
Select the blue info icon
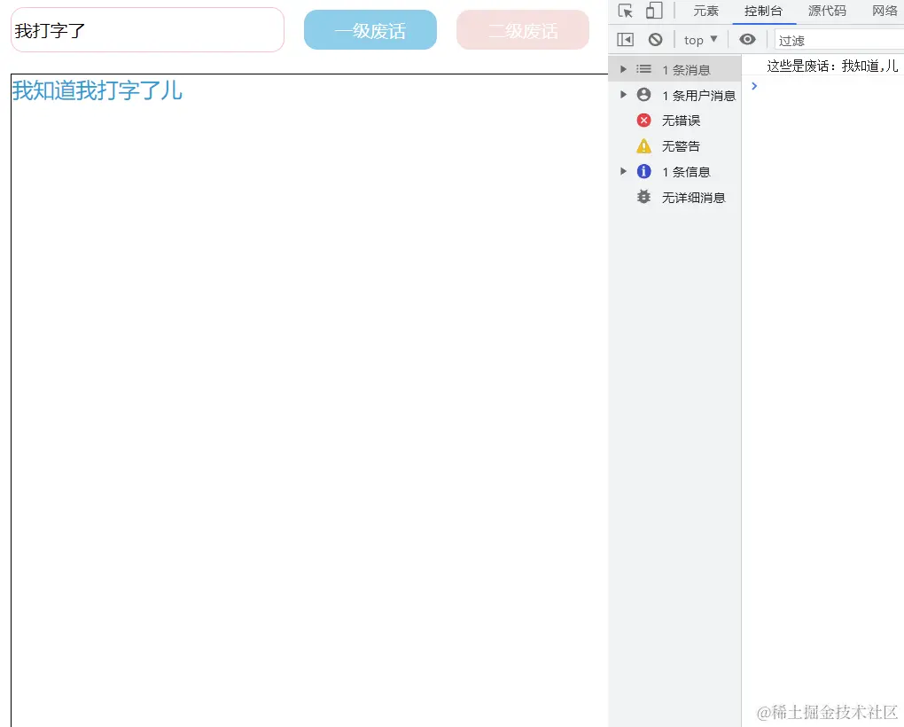click(x=644, y=171)
